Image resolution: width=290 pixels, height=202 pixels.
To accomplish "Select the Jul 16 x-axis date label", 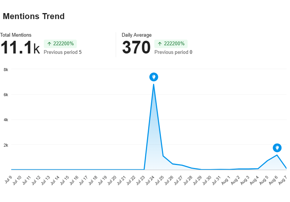I will [x=74, y=180].
